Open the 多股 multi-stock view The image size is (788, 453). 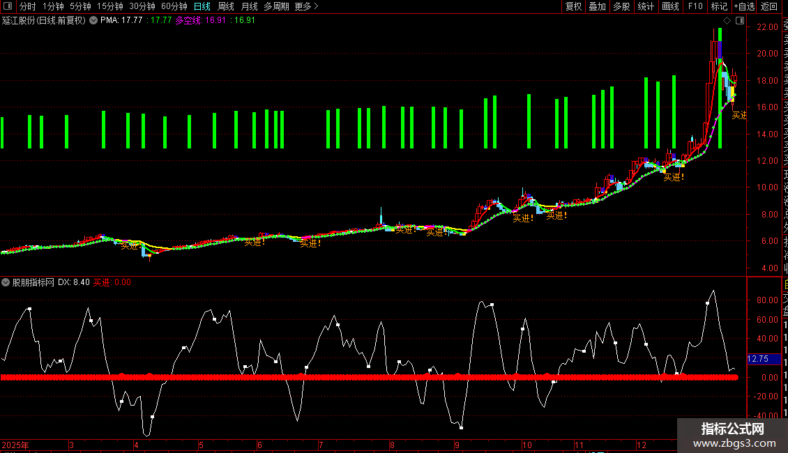(621, 6)
